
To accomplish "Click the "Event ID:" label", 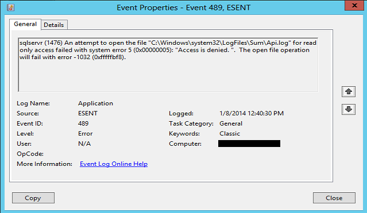I will pos(30,123).
